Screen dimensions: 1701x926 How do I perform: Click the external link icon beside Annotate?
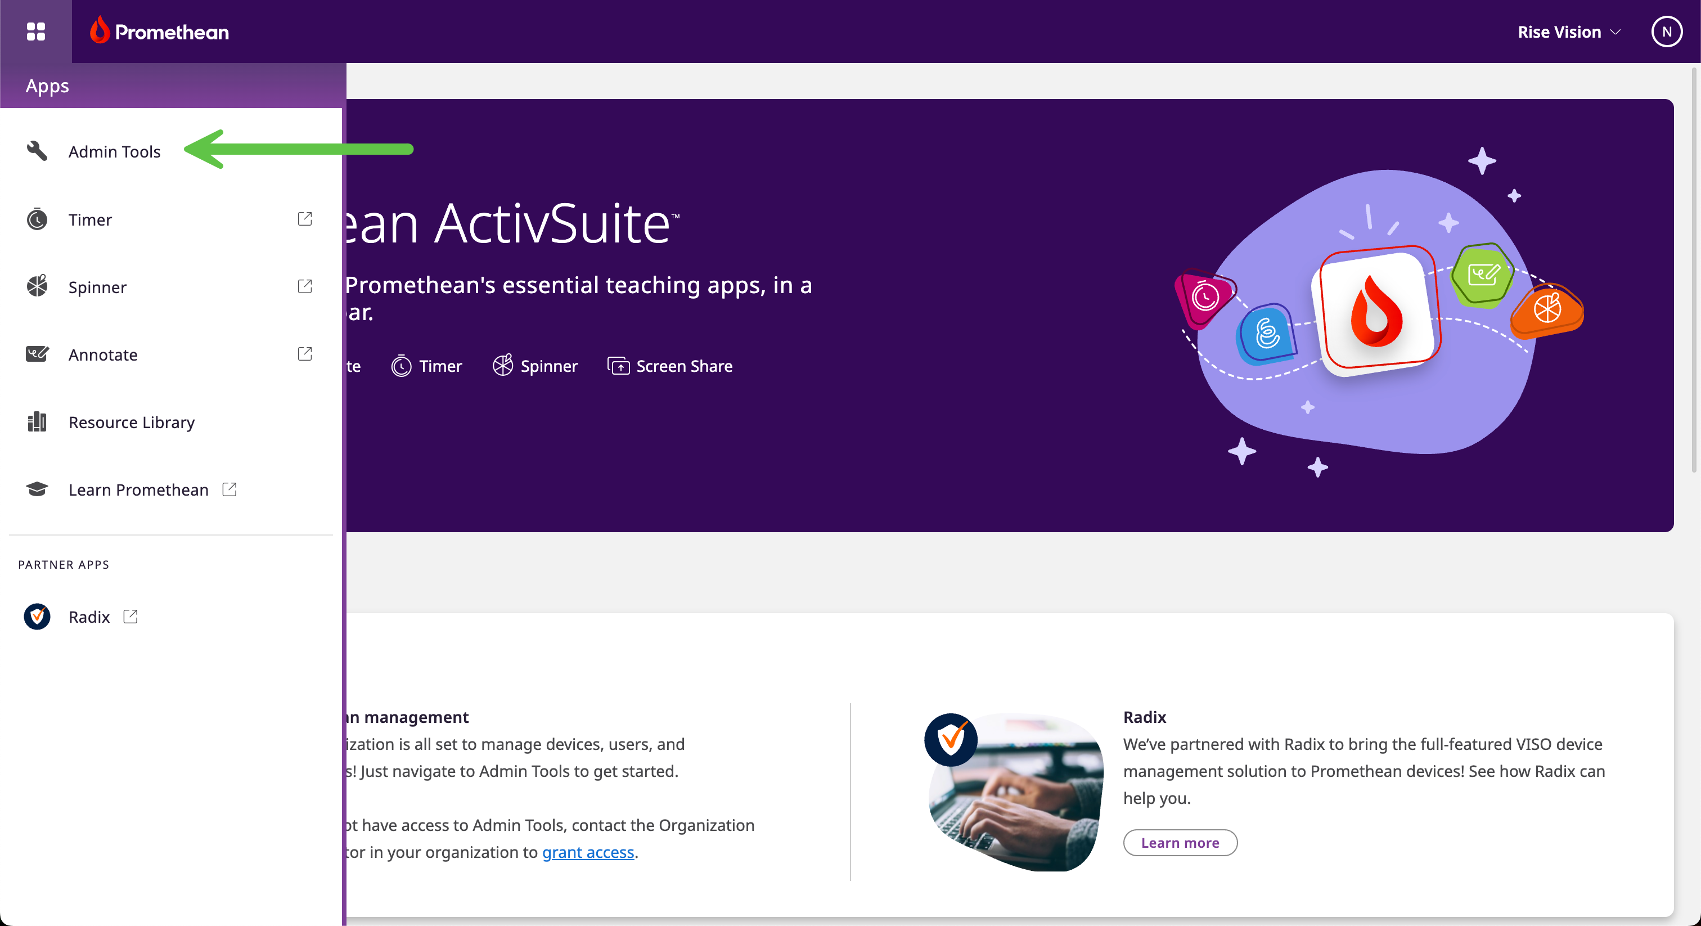304,353
